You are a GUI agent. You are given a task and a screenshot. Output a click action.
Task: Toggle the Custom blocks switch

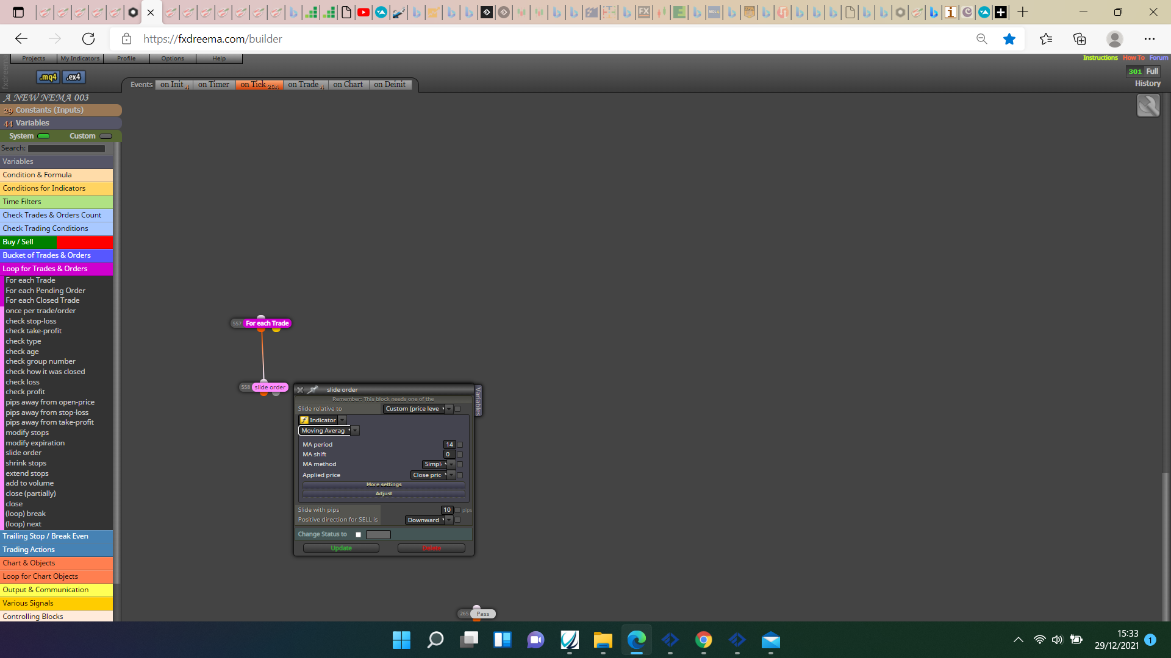click(x=106, y=136)
